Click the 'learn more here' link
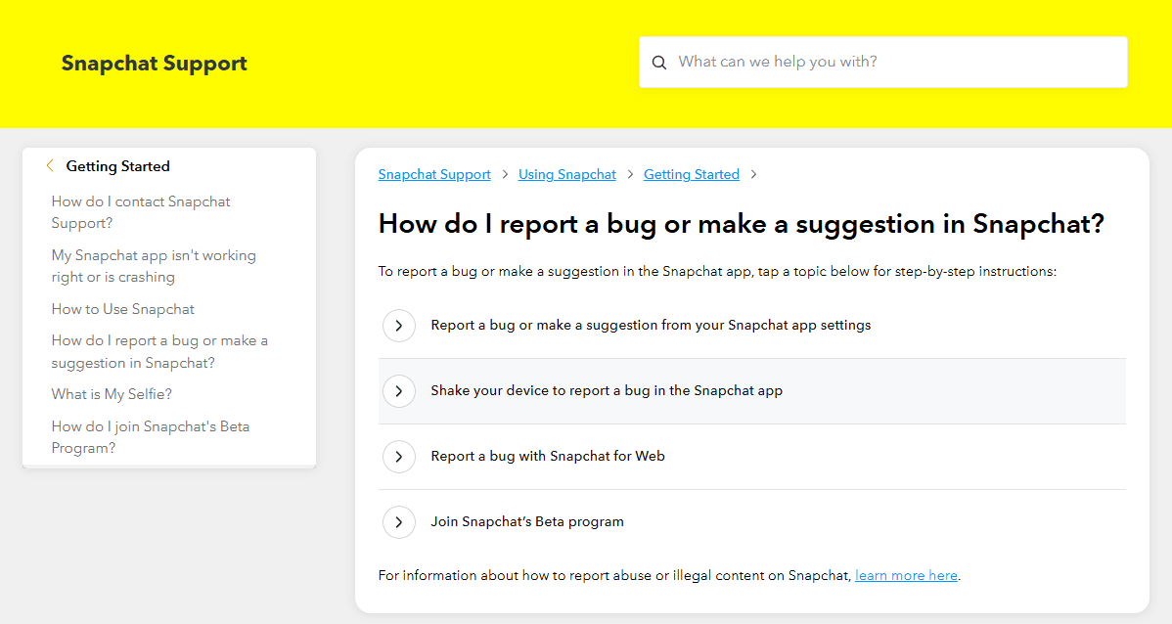The width and height of the screenshot is (1172, 624). pyautogui.click(x=906, y=576)
